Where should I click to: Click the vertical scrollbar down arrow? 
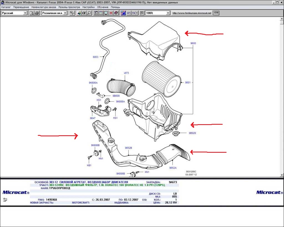coord(282,175)
